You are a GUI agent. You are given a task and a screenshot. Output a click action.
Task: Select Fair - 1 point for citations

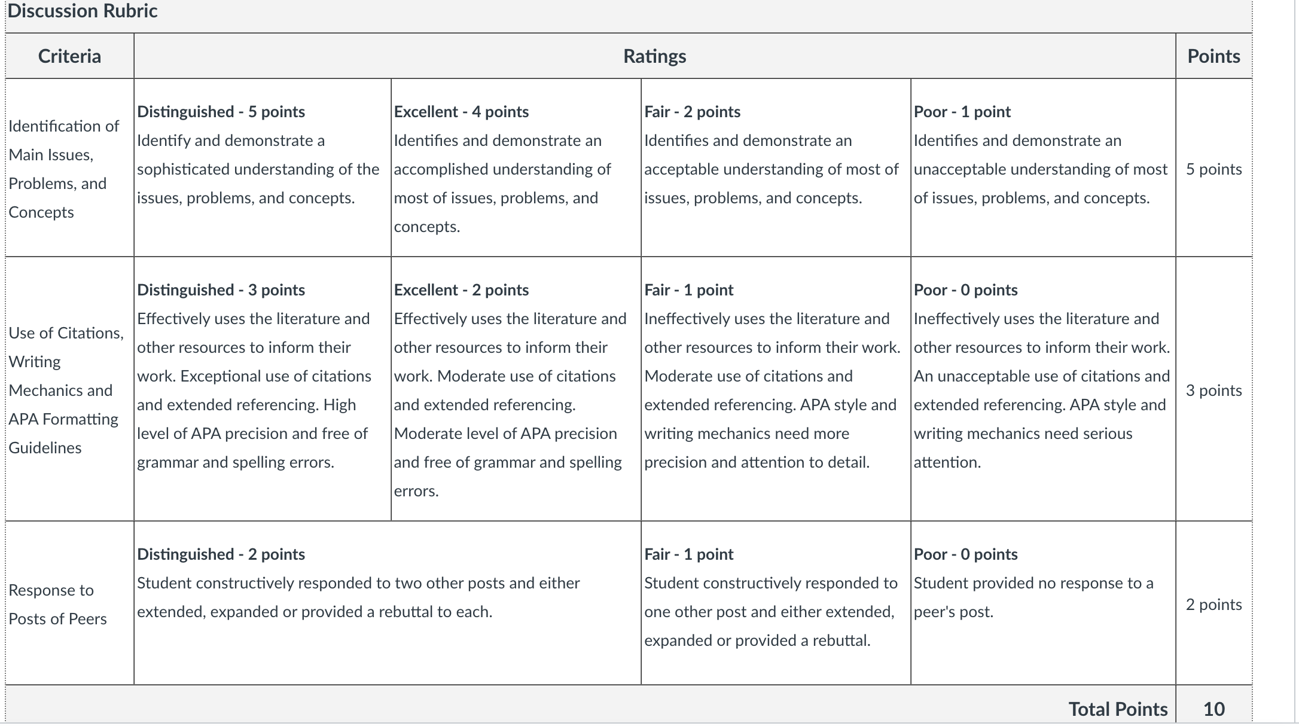(x=776, y=389)
